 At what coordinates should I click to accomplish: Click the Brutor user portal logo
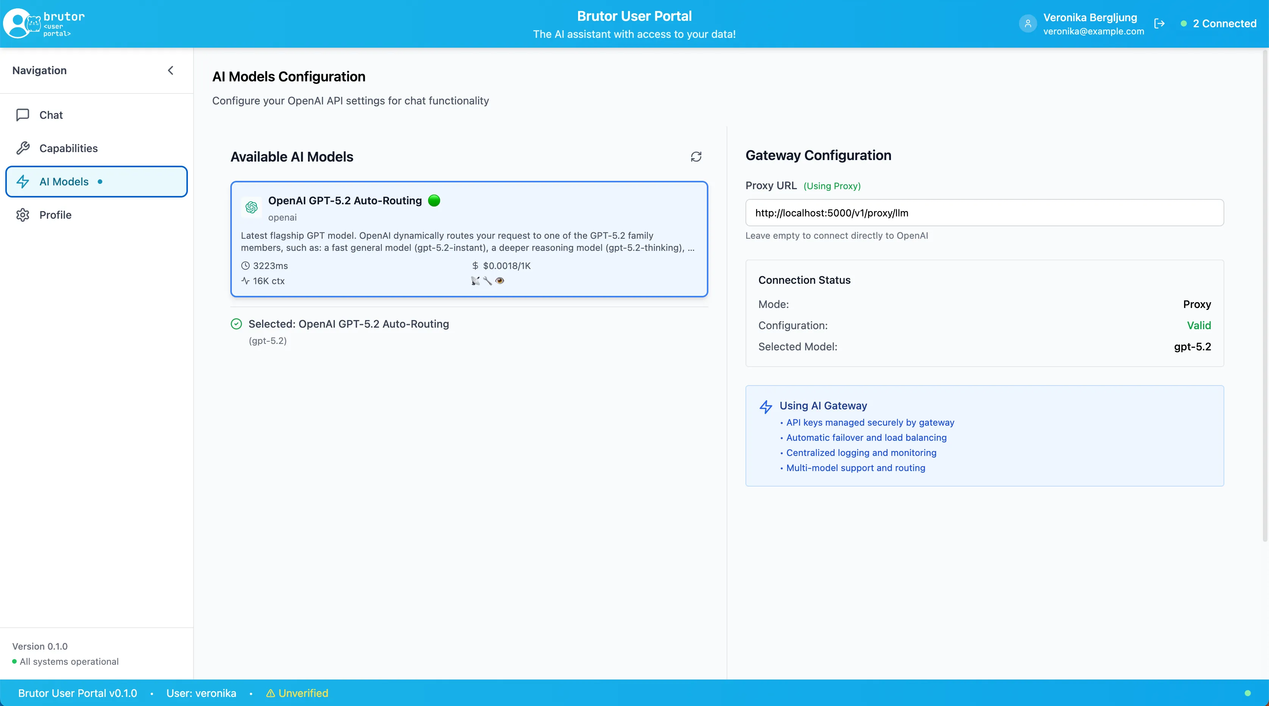click(44, 23)
